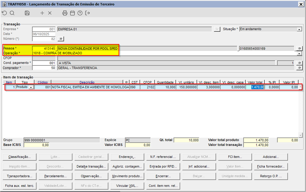Click lookup arrows at end of Comprador row
306x192 pixels.
[299, 68]
